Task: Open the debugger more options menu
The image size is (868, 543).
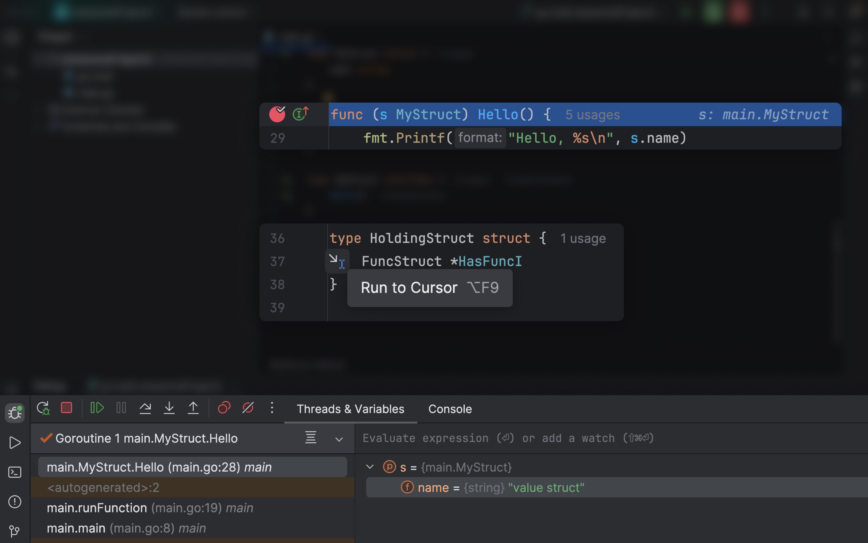Action: pos(272,408)
